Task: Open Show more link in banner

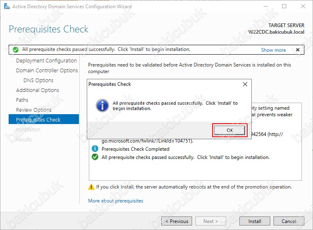Action: [273, 50]
